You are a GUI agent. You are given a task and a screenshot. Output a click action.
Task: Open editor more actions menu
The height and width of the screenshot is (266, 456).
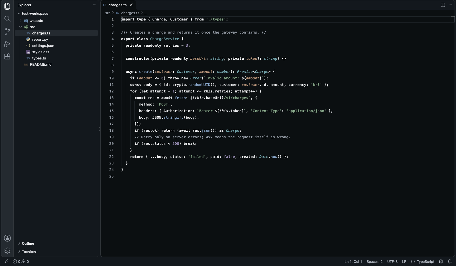[x=450, y=5]
